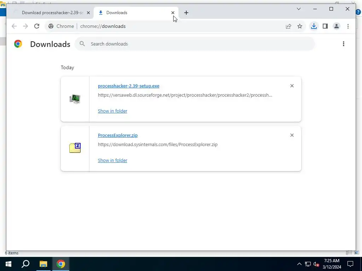Click the Downloads page heading
Screen dimensions: 362x271
50,44
